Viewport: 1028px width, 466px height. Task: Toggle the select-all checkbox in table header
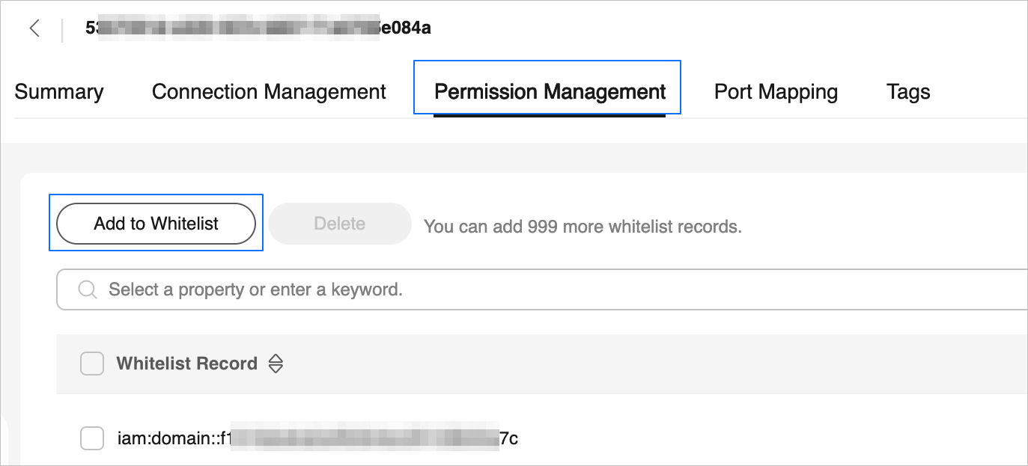point(92,364)
